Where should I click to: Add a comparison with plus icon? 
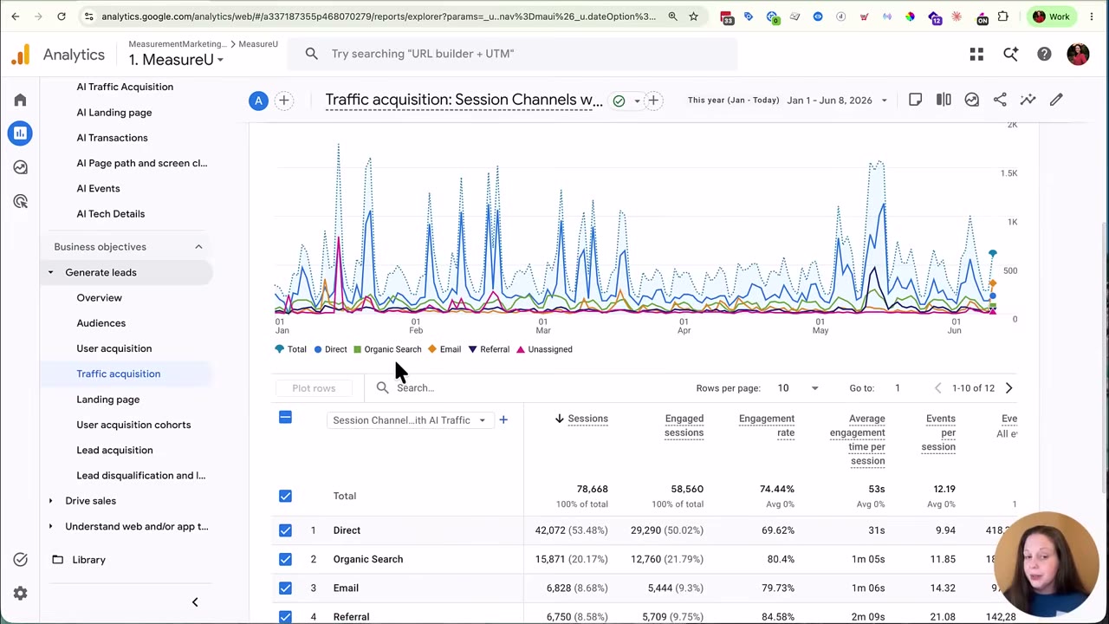point(283,101)
